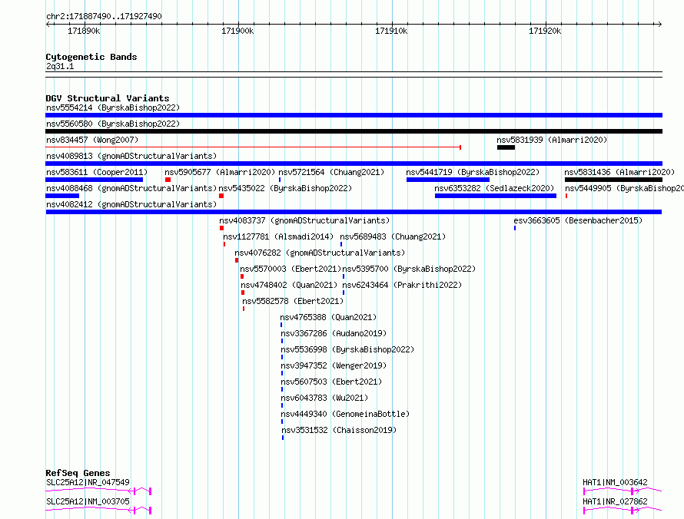Click the black bar under nsv5831939

506,147
